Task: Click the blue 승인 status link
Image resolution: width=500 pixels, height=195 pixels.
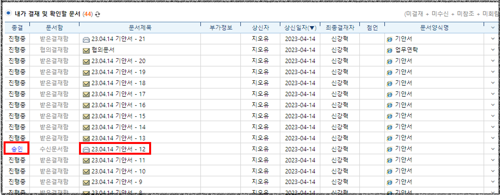Action: tap(17, 149)
